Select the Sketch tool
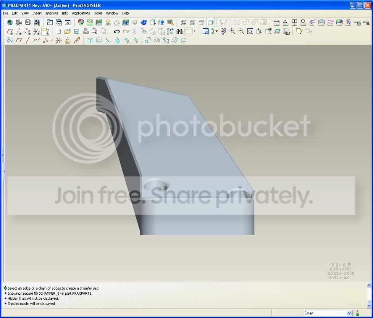Image resolution: width=373 pixels, height=318 pixels. (10, 40)
